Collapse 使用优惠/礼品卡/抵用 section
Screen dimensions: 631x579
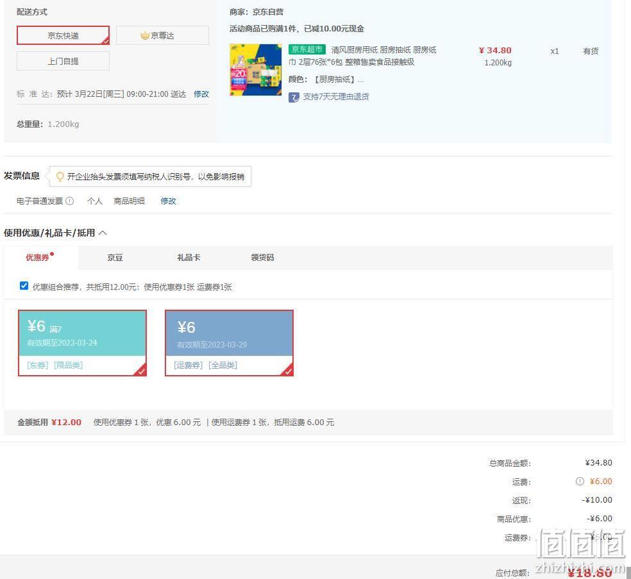[x=103, y=233]
